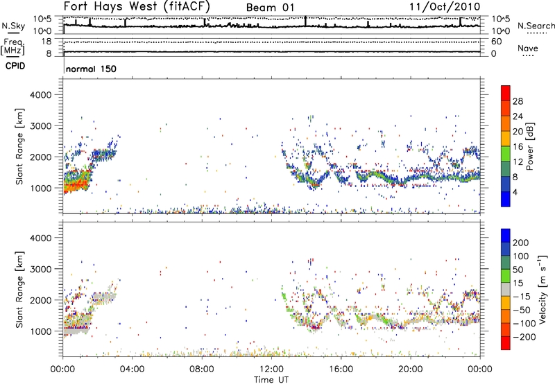Click the "4" label on Power colorbar
This screenshot has height=384, width=555.
point(515,192)
